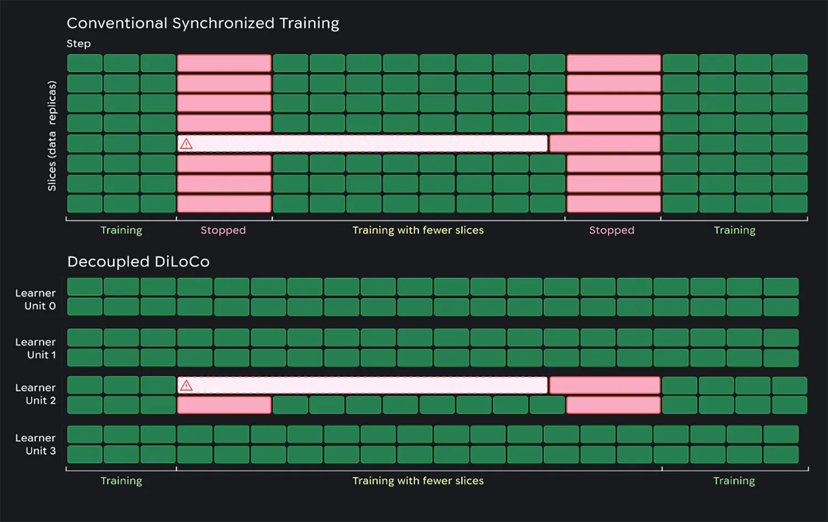
Task: Click the pink block following DiLoCo failure bar
Action: point(604,385)
